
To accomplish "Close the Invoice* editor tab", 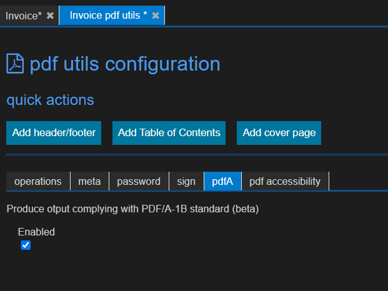I will pyautogui.click(x=50, y=16).
